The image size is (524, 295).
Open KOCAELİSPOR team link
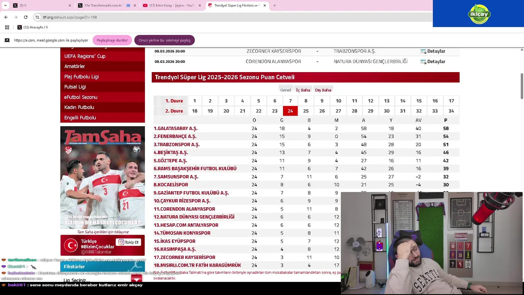171,185
